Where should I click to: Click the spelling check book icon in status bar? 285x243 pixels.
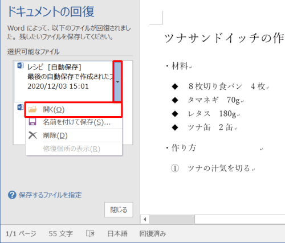(90, 233)
